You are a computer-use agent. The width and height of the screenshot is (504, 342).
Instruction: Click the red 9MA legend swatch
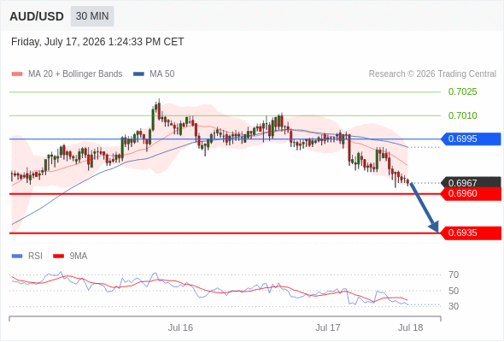pos(58,256)
